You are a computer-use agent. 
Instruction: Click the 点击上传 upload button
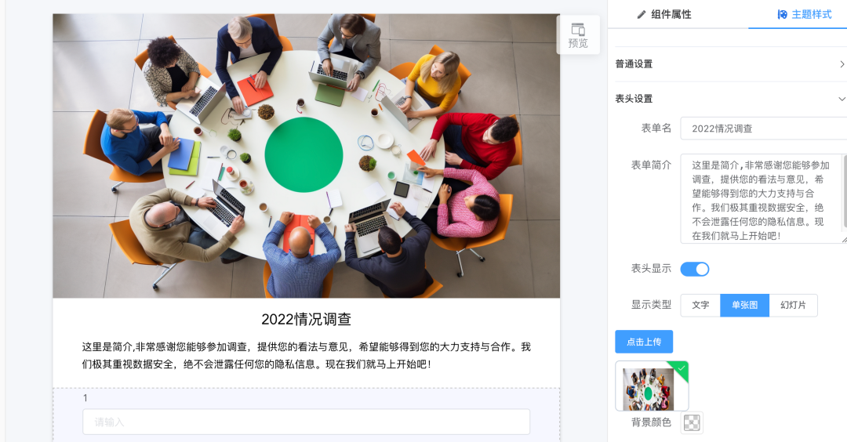(644, 342)
